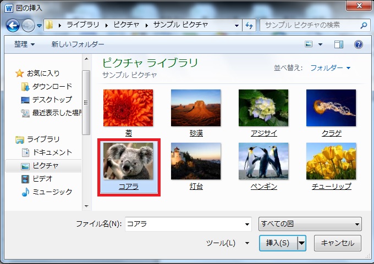374x264 pixels.
Task: Close the 図の挿入 dialog
Action: click(359, 5)
